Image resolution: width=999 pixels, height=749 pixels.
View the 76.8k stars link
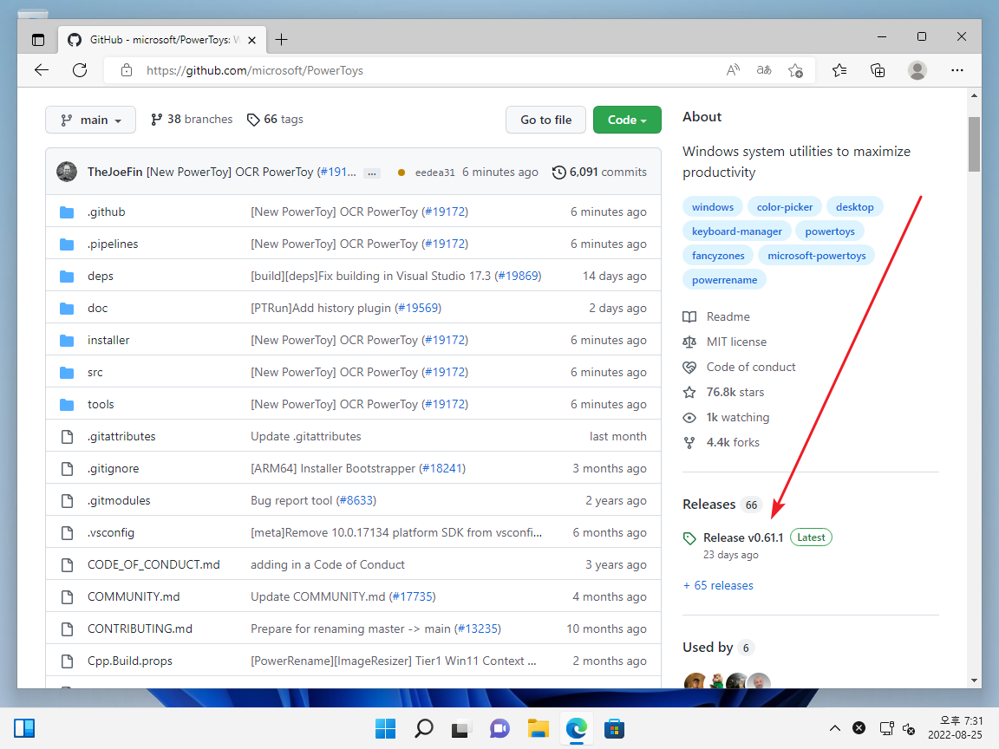[724, 393]
